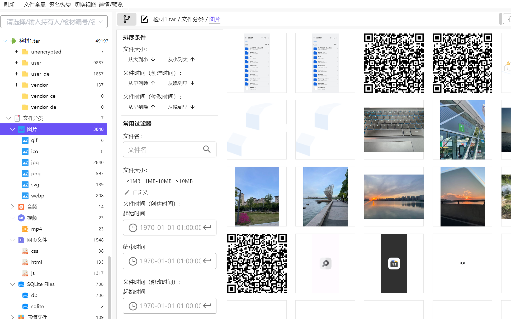511x319 pixels.
Task: Click clock icon in creation end time field
Action: pyautogui.click(x=133, y=261)
